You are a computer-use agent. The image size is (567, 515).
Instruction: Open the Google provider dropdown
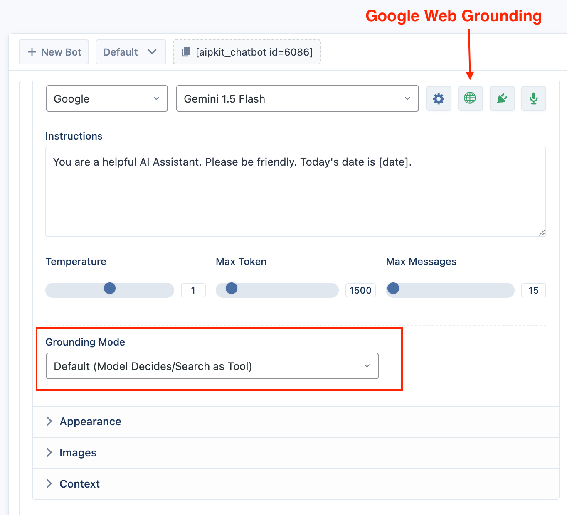(x=107, y=98)
